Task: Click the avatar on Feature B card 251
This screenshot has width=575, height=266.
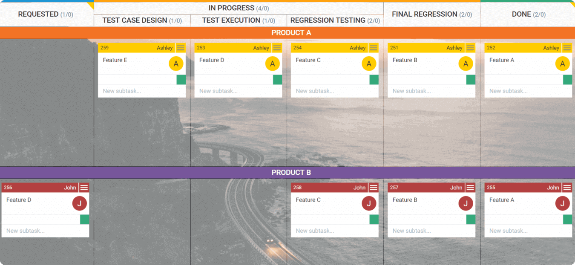Action: tap(466, 63)
